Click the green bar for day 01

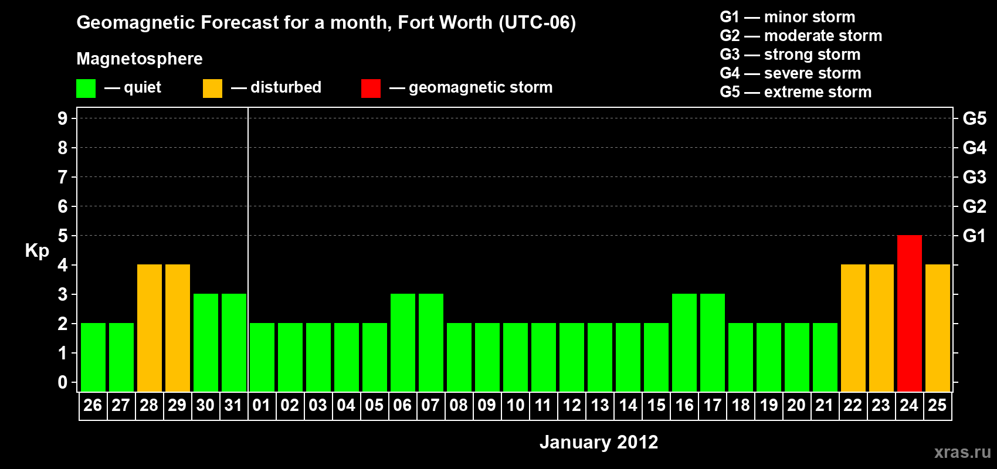pyautogui.click(x=262, y=358)
